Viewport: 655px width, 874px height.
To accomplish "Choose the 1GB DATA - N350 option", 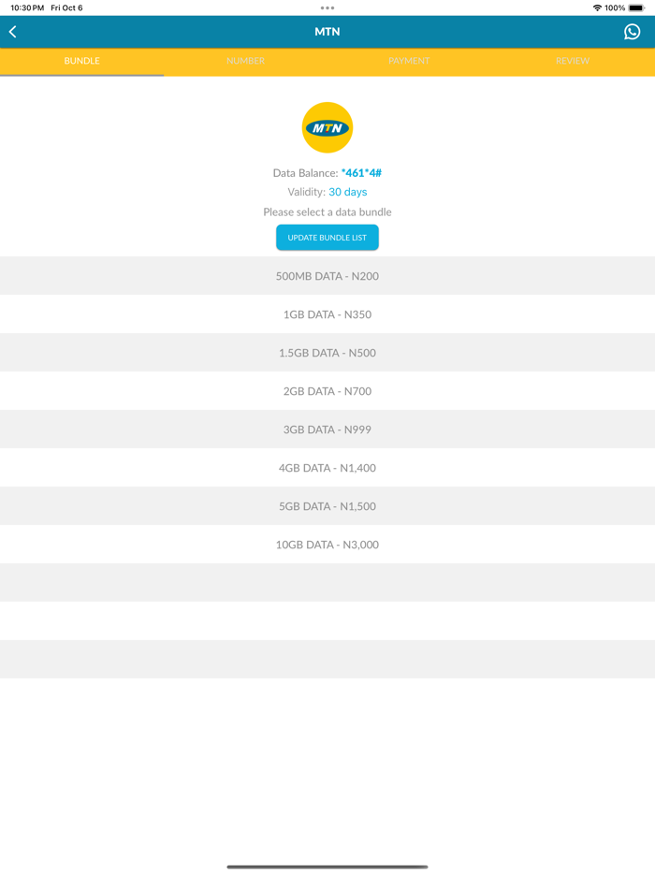I will pos(327,314).
